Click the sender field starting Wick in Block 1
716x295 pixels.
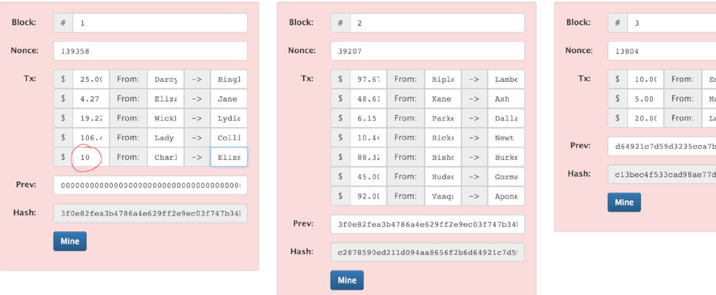click(x=165, y=118)
